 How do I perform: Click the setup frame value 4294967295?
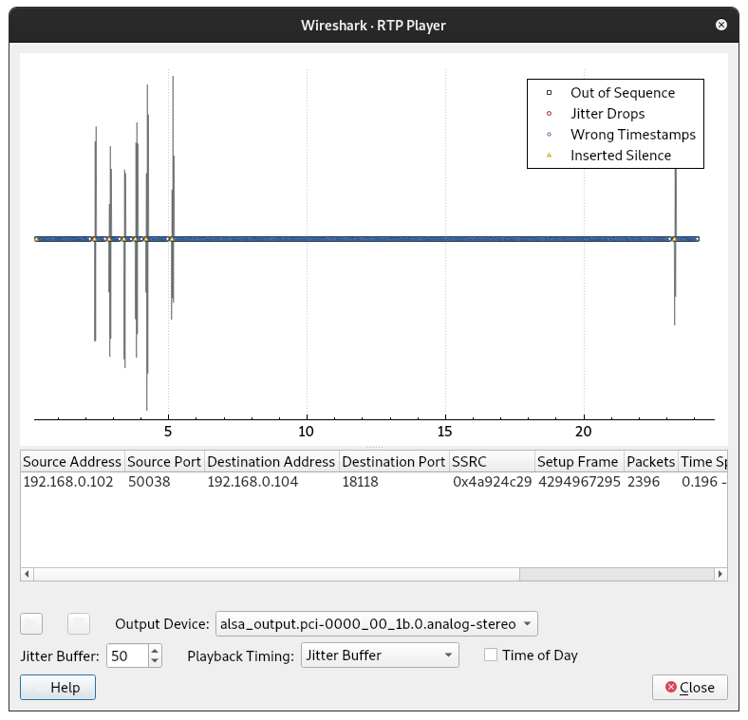(x=579, y=482)
